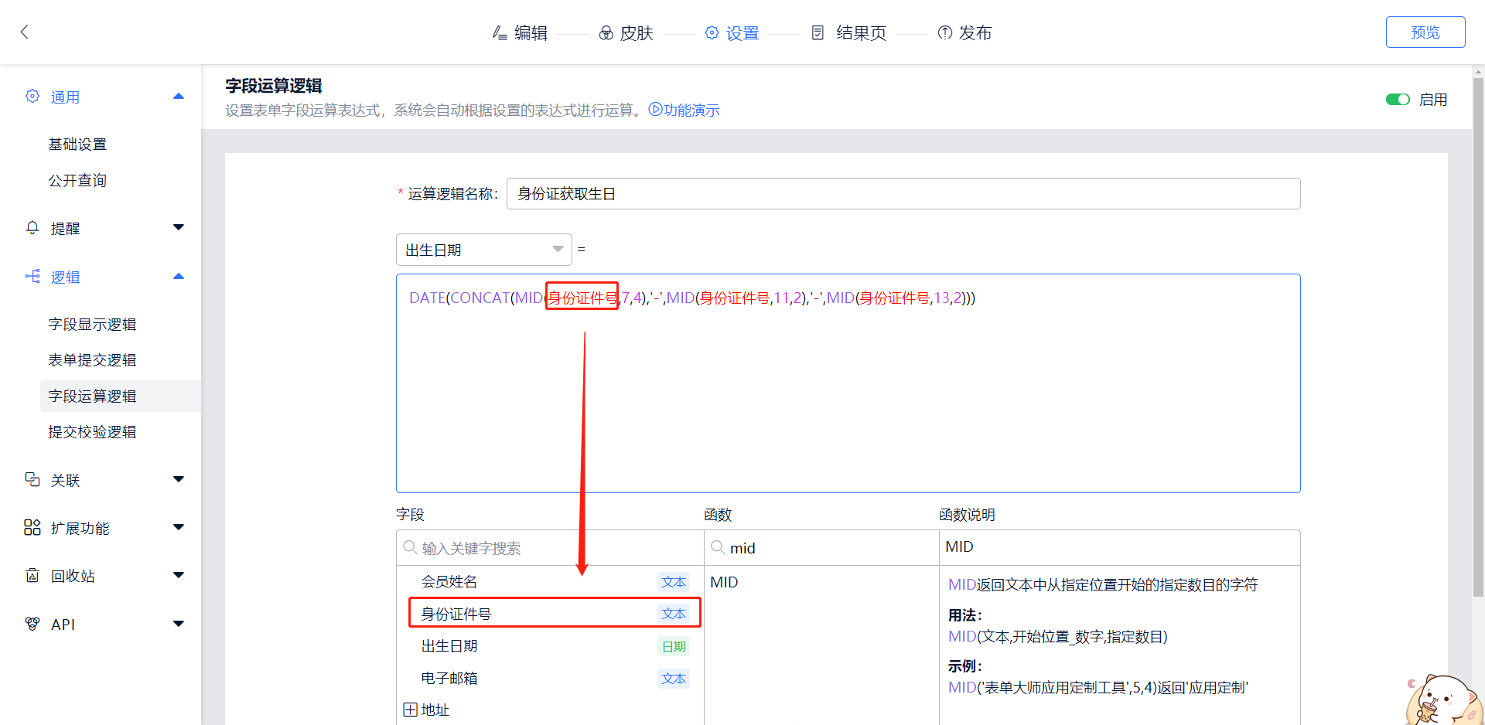The height and width of the screenshot is (725, 1485).
Task: Open 字段显示逻辑 in sidebar
Action: coord(92,325)
